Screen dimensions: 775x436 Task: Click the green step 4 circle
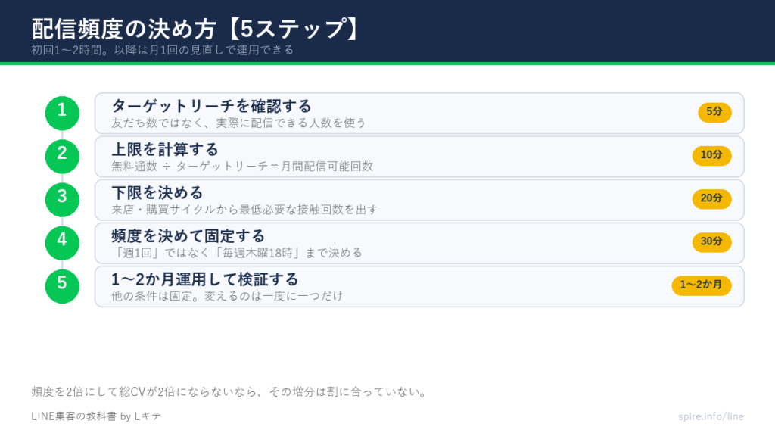tap(62, 243)
